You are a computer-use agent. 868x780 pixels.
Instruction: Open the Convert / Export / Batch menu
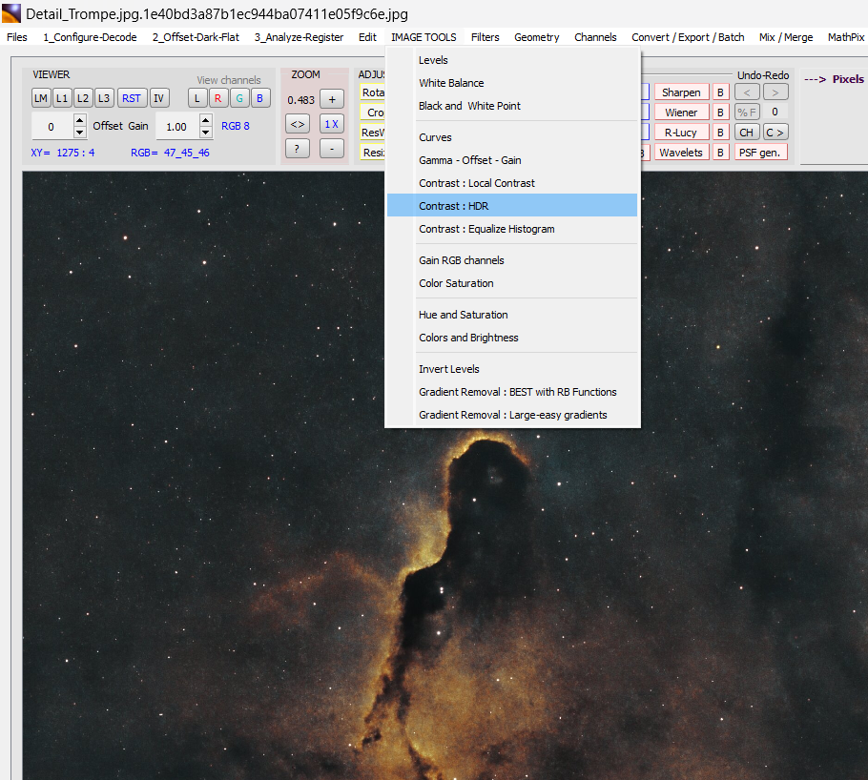coord(688,37)
